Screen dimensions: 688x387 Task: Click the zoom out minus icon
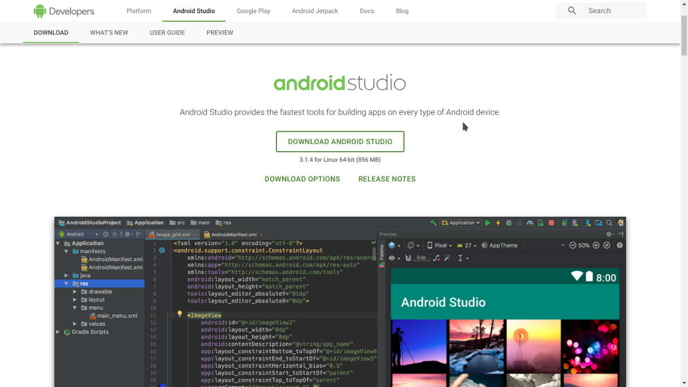pos(573,245)
